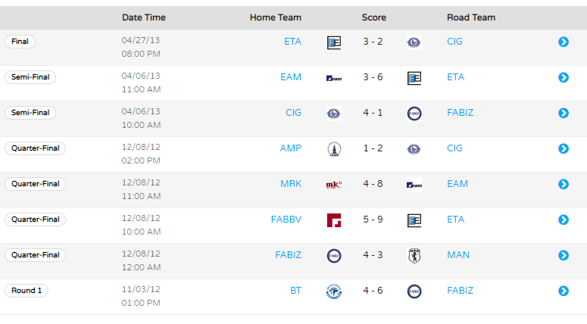This screenshot has height=324, width=587.
Task: Click the BT team globe logo
Action: click(x=334, y=291)
